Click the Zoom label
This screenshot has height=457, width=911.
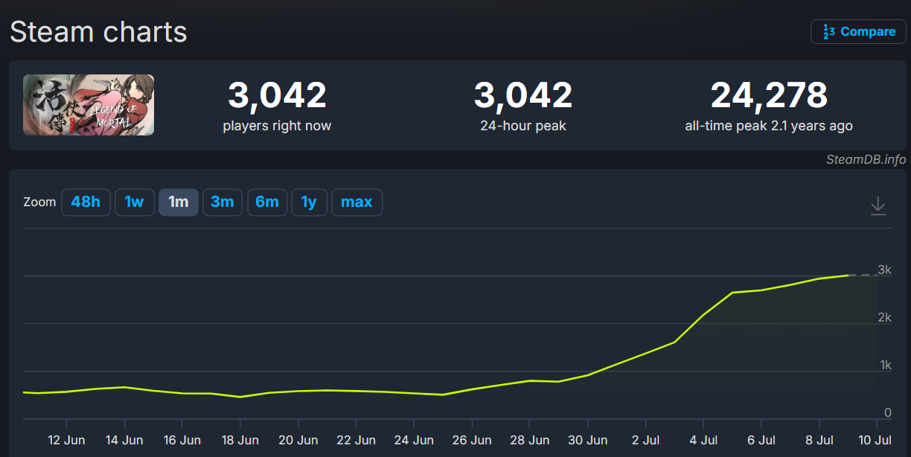(39, 202)
